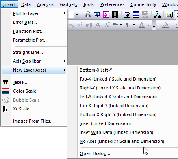Open the Data menu

pos(26,4)
